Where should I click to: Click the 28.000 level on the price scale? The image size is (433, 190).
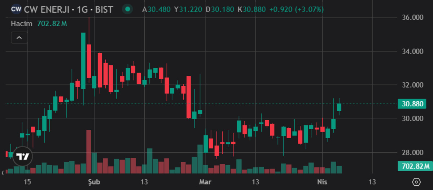(x=412, y=153)
